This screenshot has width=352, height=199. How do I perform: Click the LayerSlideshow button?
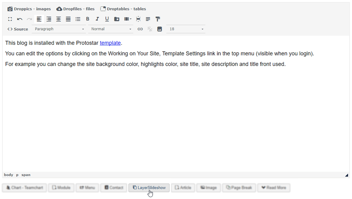pyautogui.click(x=149, y=188)
